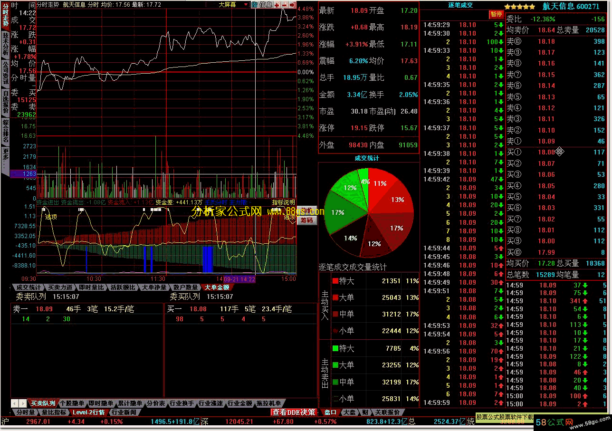The width and height of the screenshot is (612, 431).
Task: Switch to the 量比指标 bottom tab
Action: click(54, 412)
